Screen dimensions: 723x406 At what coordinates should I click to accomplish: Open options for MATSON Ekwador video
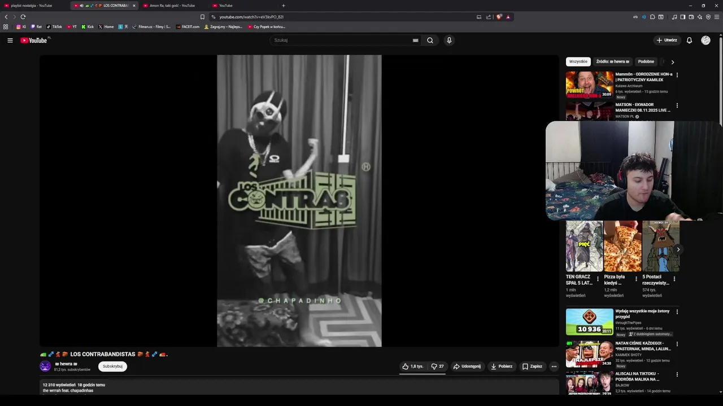677,105
